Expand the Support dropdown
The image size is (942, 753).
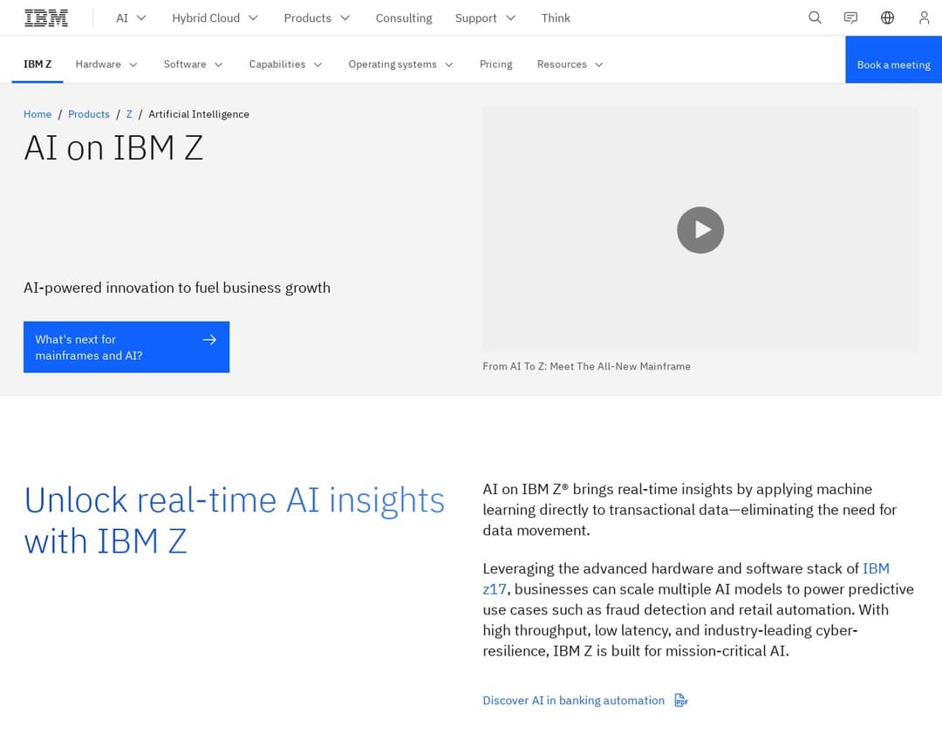pos(485,18)
